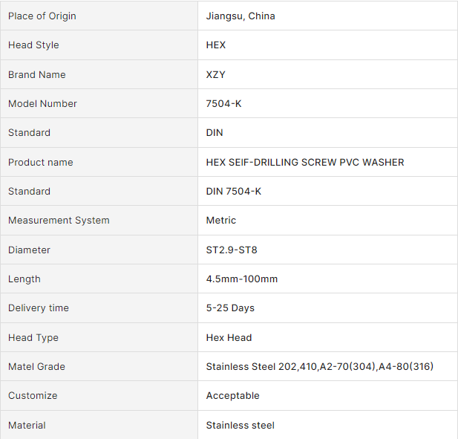Select the "5-25 Days" value
Viewport: 458px width, 439px height.
pos(230,308)
